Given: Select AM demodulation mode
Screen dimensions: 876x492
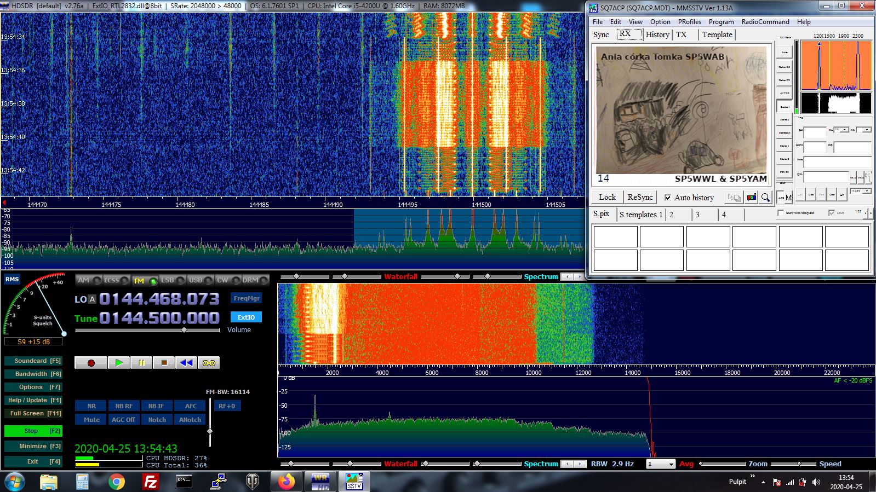Looking at the screenshot, I should coord(89,280).
